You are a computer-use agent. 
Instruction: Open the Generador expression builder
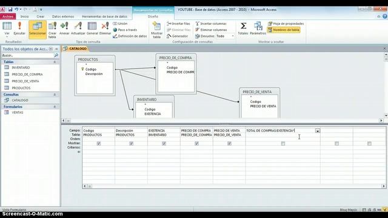tap(177, 36)
